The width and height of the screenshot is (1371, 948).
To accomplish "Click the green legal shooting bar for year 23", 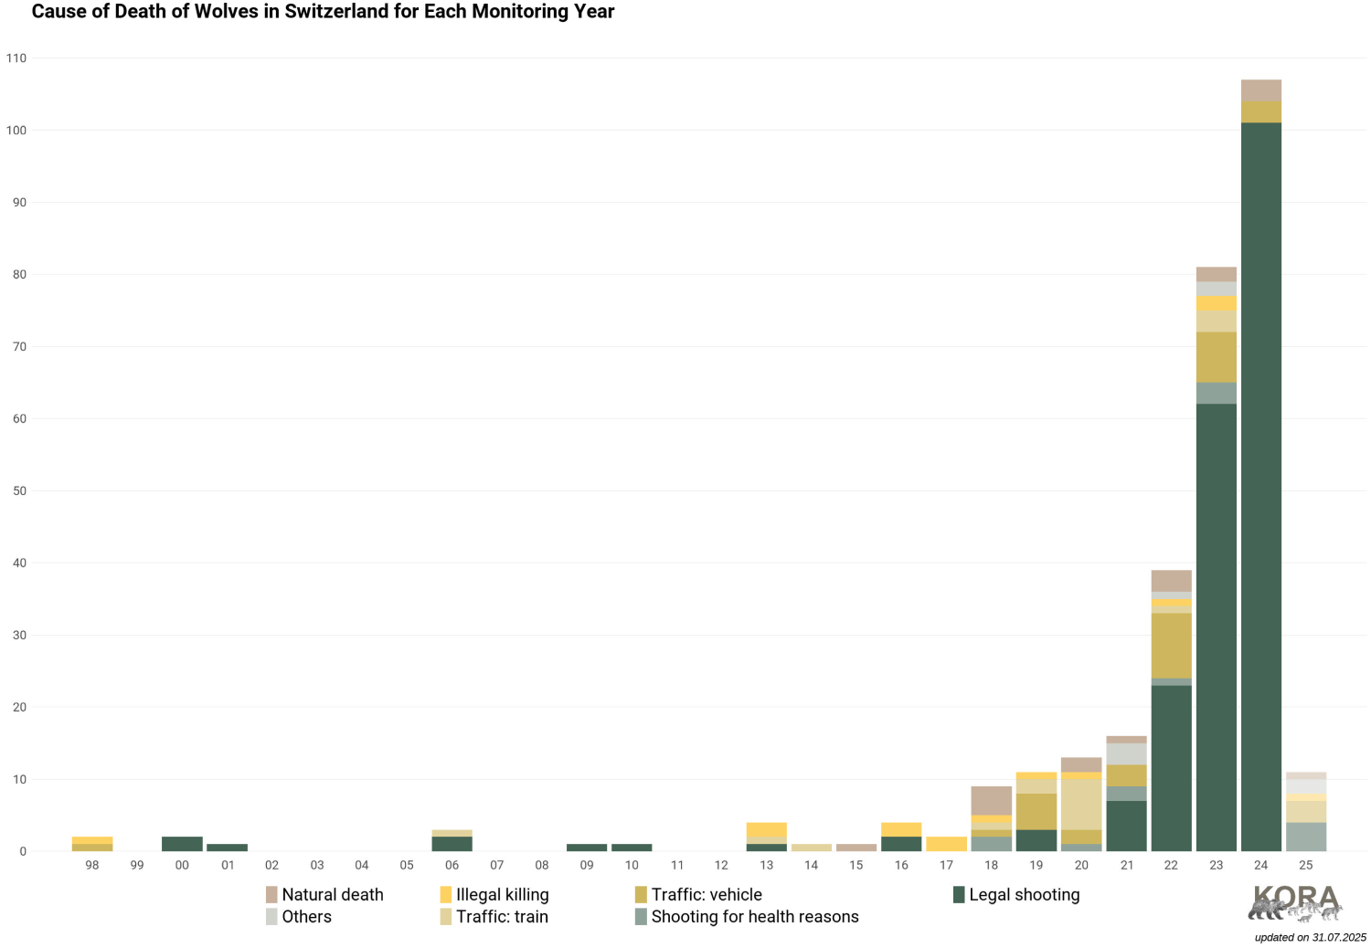I will [1217, 627].
